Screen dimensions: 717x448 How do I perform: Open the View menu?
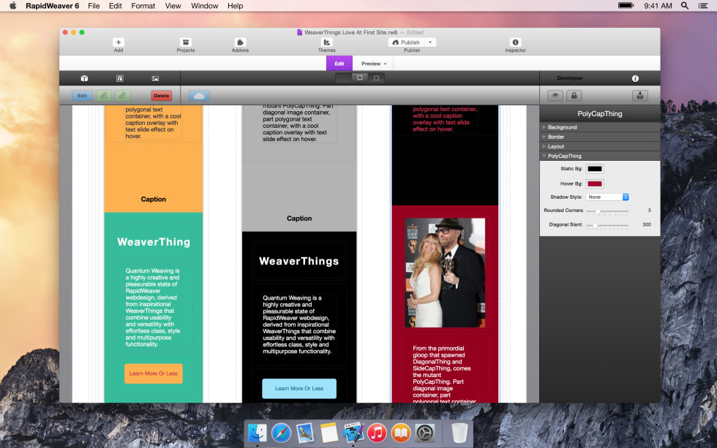(173, 6)
